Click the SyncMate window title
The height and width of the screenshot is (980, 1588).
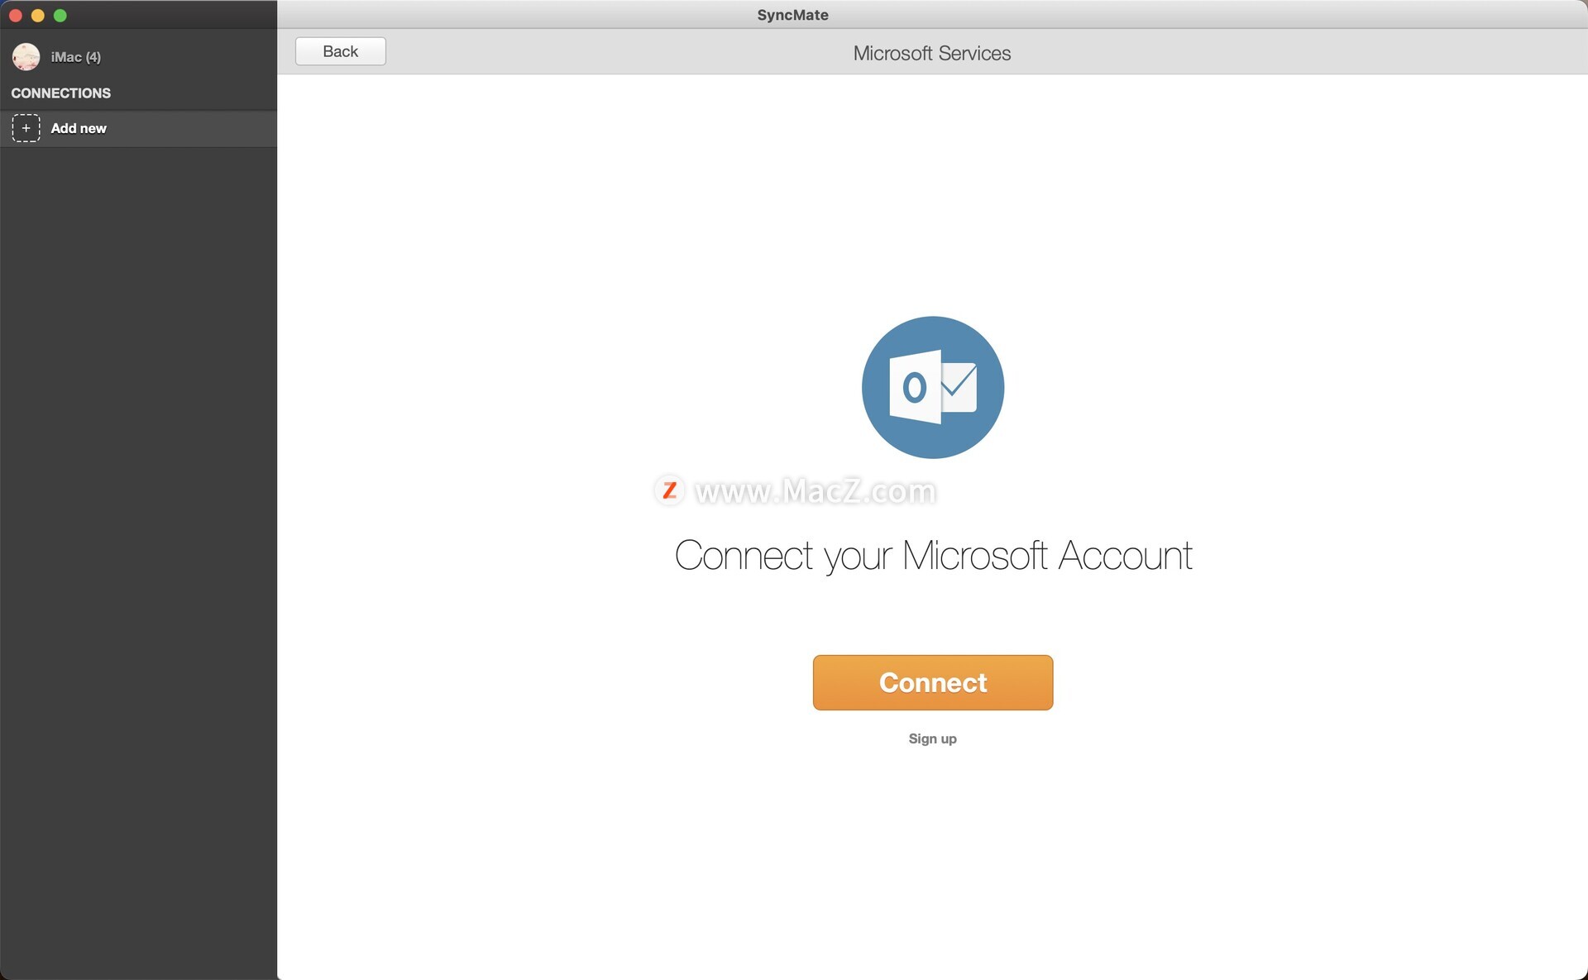[792, 15]
